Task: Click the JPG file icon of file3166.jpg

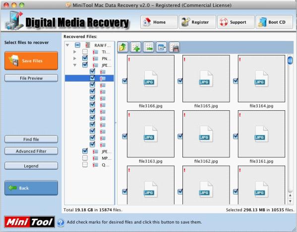Action: pyautogui.click(x=150, y=79)
